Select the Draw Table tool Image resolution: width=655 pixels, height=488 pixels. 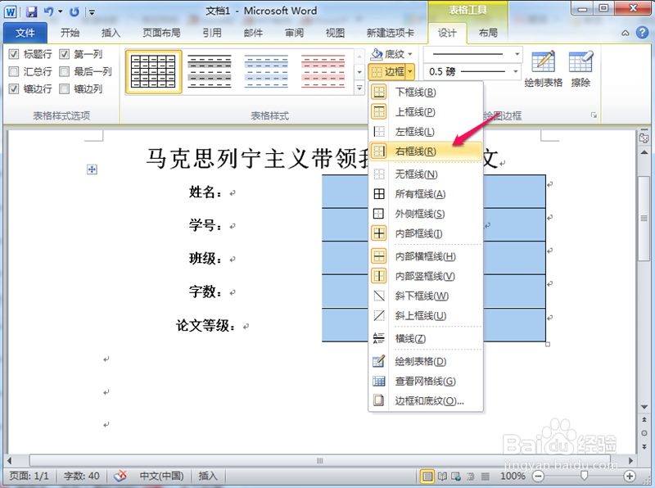point(544,66)
